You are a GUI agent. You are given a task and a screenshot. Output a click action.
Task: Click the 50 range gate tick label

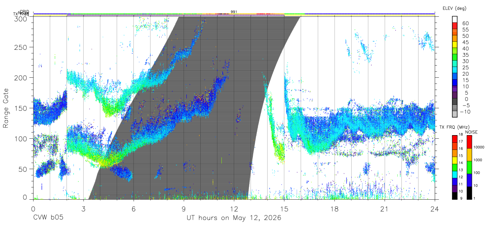click(x=23, y=169)
